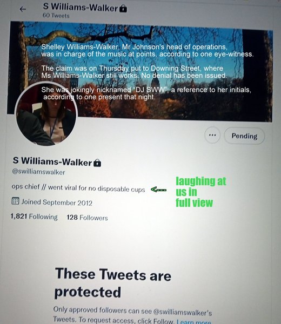Click the 60 Tweets count label
281x324 pixels.
(x=56, y=16)
